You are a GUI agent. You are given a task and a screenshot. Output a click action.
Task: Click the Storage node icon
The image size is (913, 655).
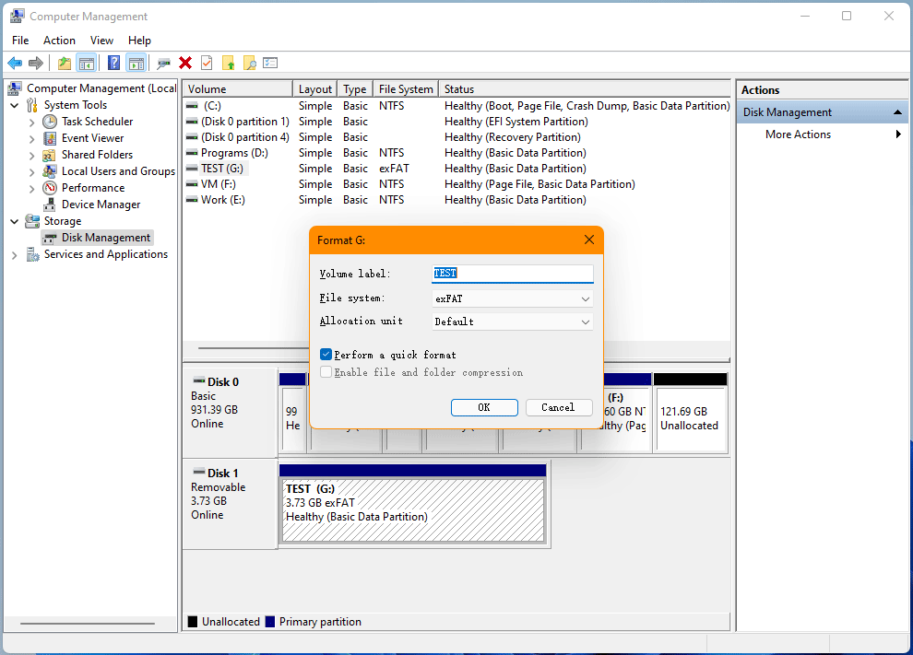click(x=32, y=221)
